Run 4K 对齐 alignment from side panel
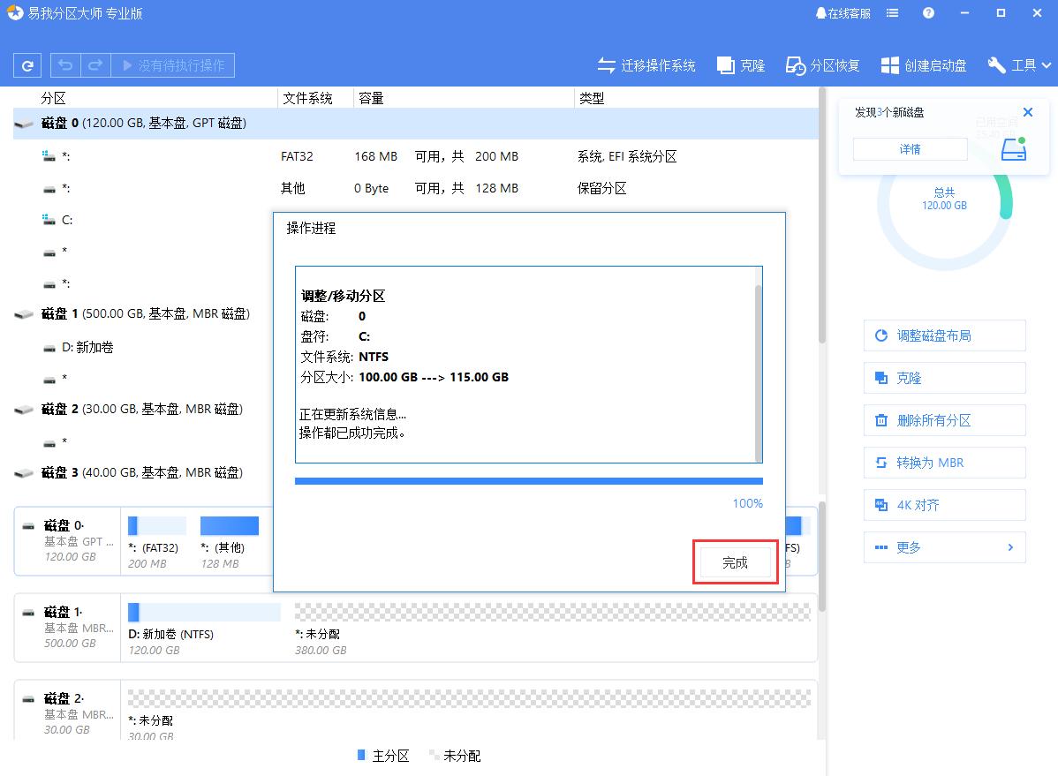 click(x=944, y=505)
